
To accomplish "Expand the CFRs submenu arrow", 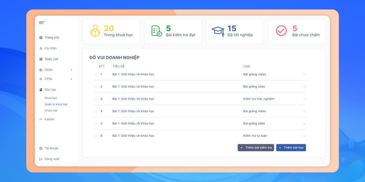I will [x=71, y=79].
